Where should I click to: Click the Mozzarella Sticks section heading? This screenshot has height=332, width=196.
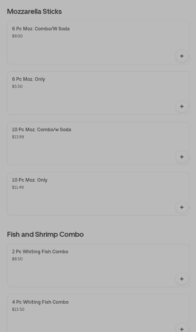(34, 11)
